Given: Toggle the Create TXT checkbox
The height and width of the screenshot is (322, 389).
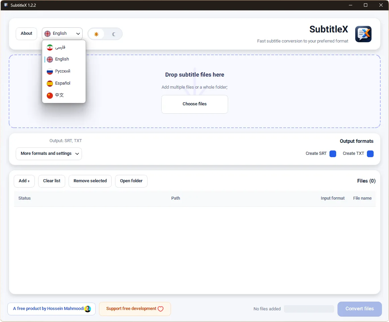Looking at the screenshot, I should click(x=370, y=154).
